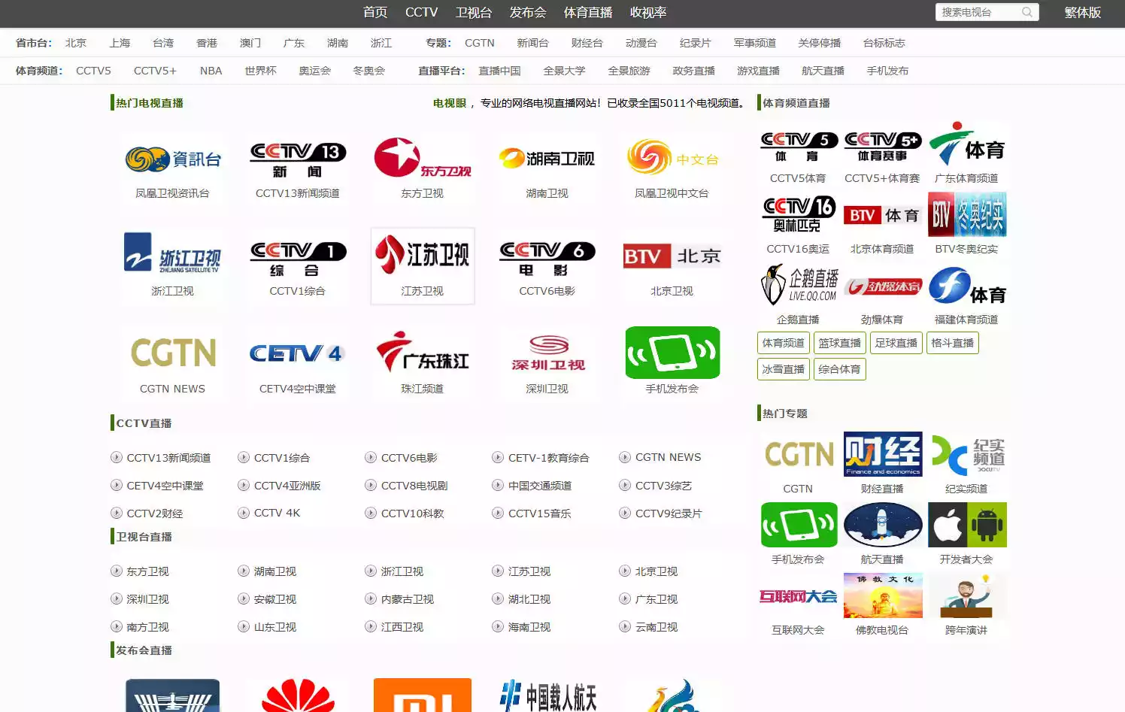Open the 发布会 navigation item
The height and width of the screenshot is (712, 1125).
(528, 13)
